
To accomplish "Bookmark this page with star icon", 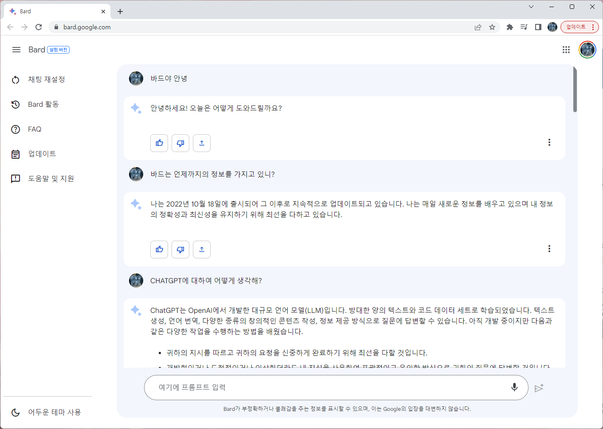I will tap(492, 27).
